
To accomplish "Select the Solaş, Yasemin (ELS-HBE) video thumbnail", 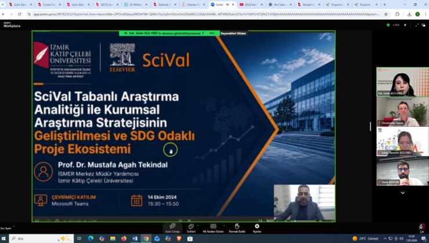I will [402, 141].
